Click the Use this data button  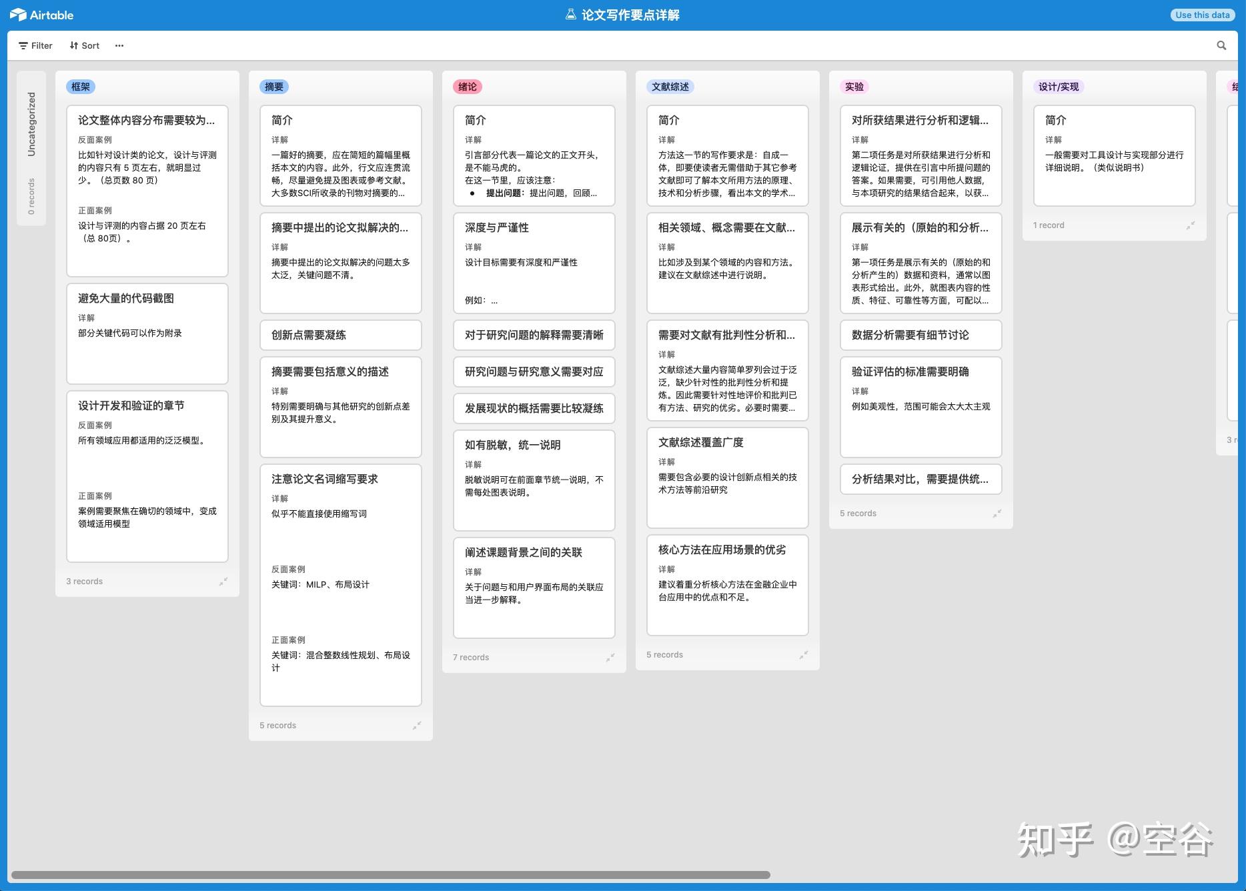(x=1202, y=15)
